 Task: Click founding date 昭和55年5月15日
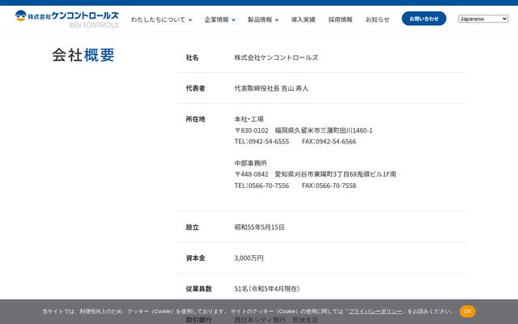pos(259,227)
